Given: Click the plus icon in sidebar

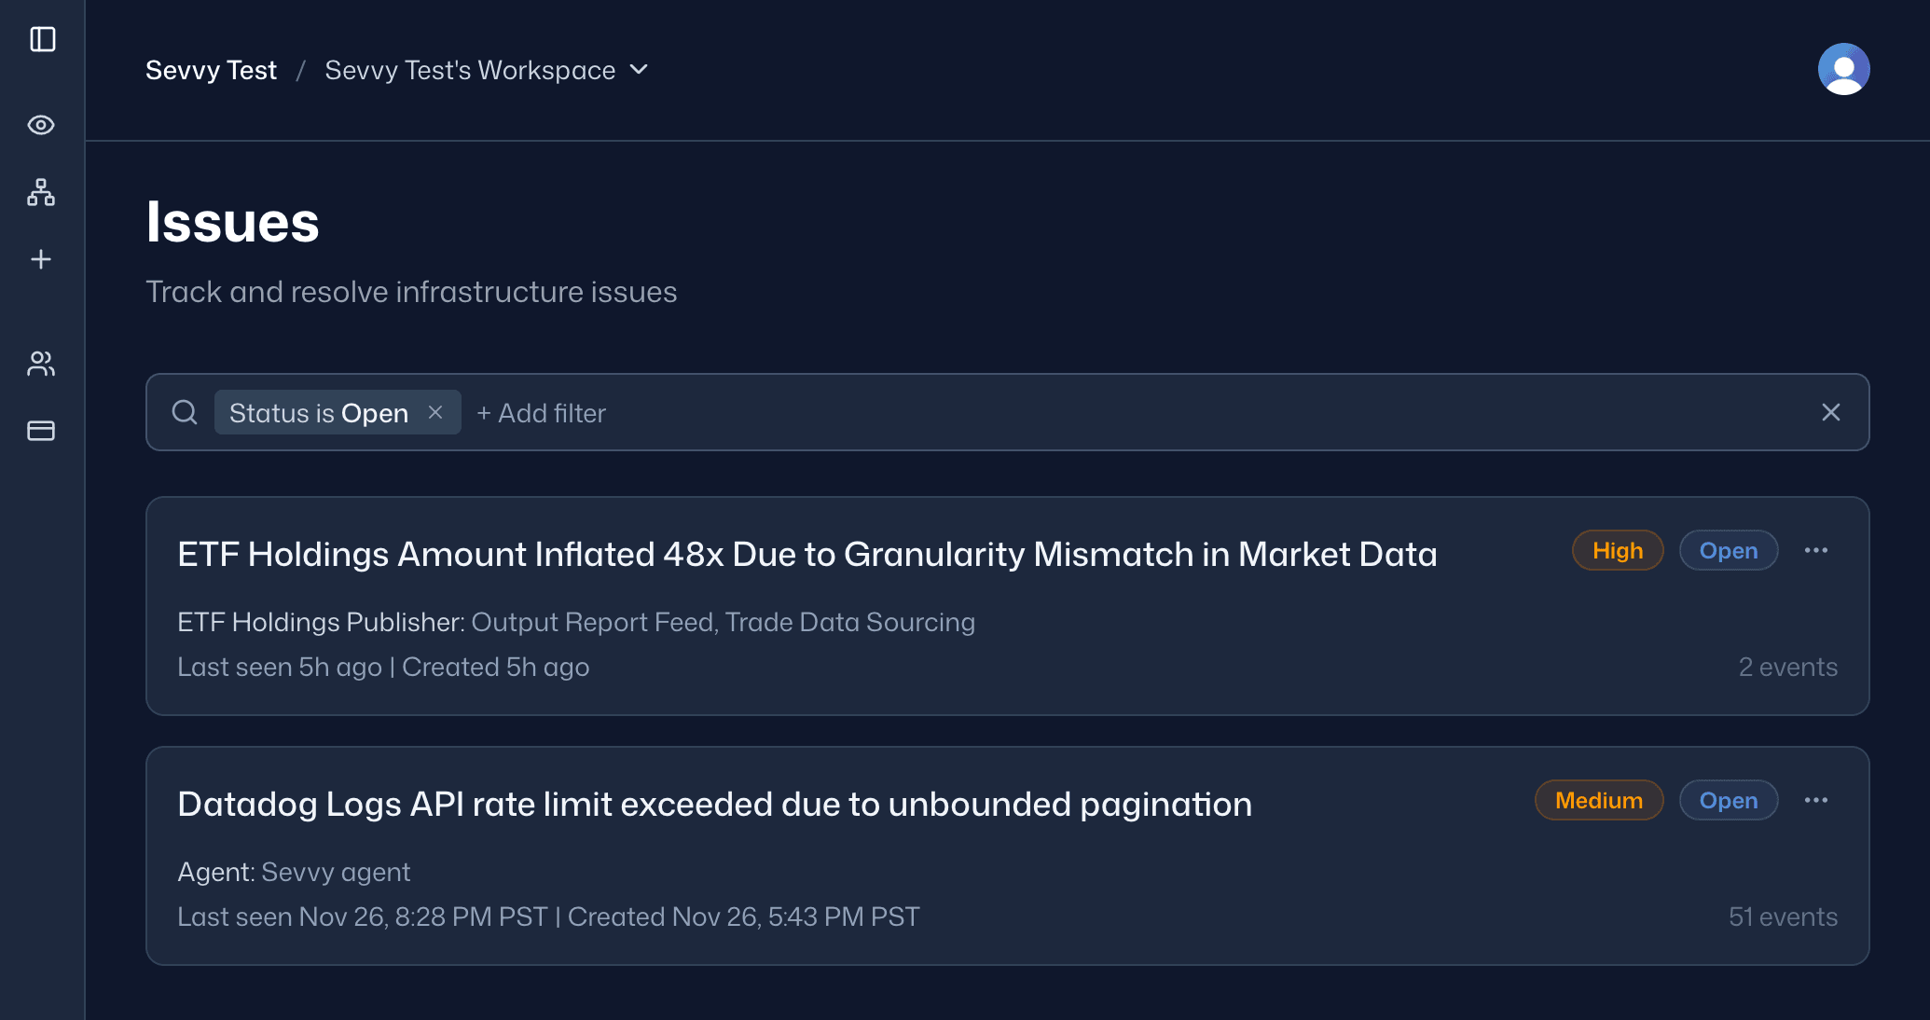Looking at the screenshot, I should [x=41, y=259].
